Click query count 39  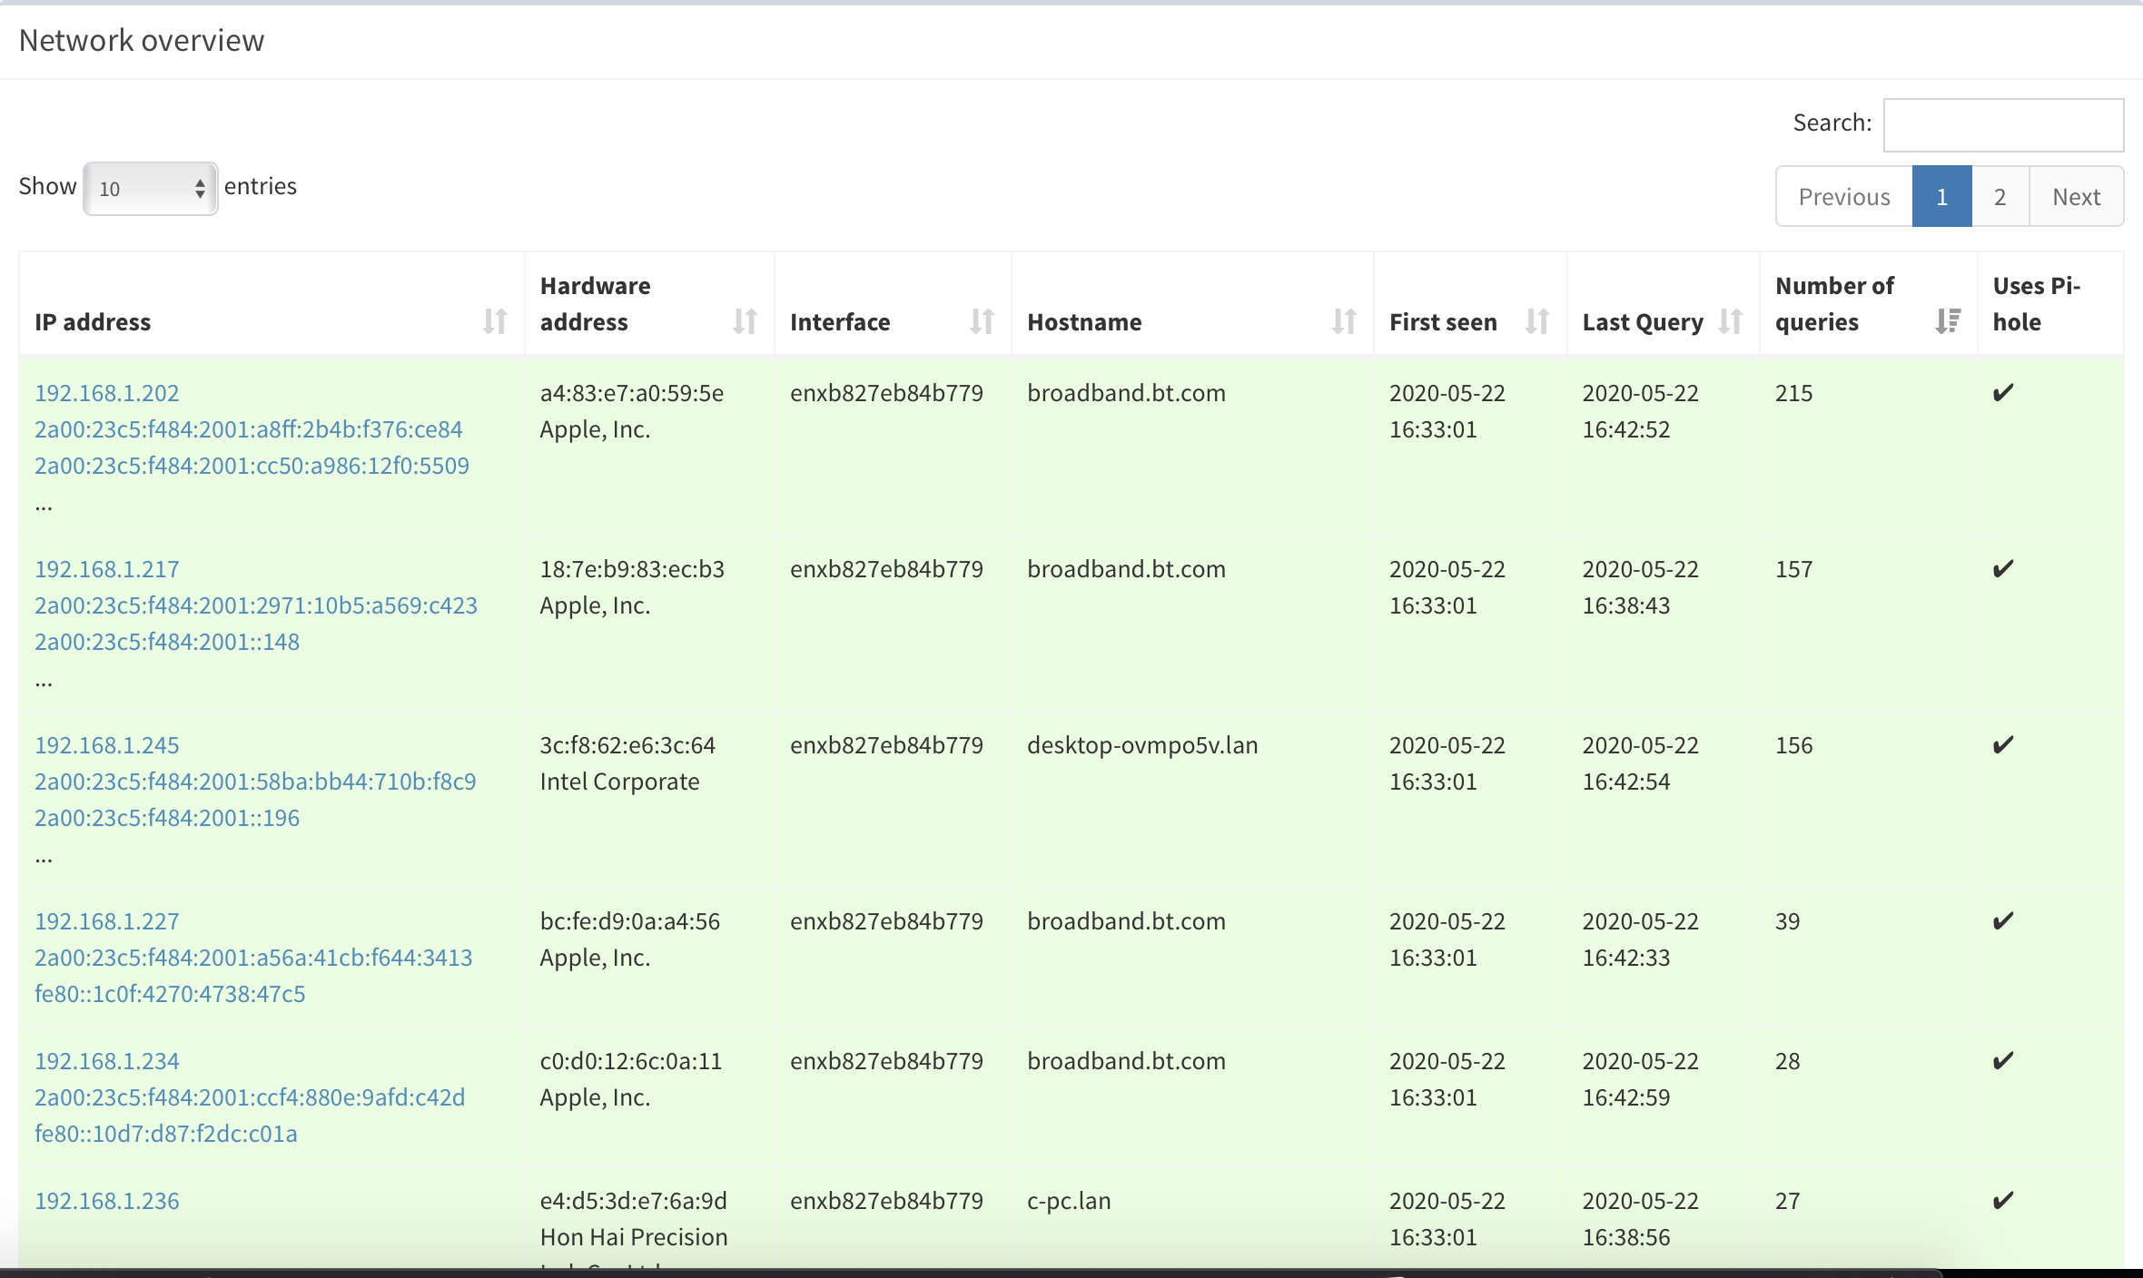[x=1787, y=921]
